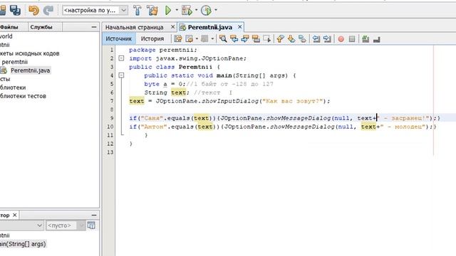Minimize the navigator panel
The image size is (456, 256).
click(x=93, y=215)
